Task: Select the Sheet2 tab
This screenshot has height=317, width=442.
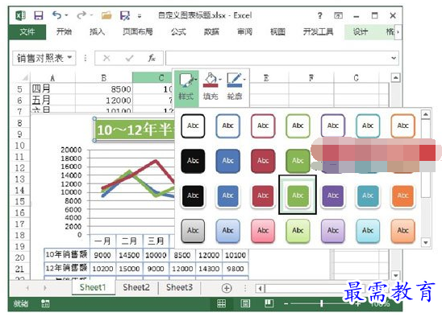Action: click(136, 287)
